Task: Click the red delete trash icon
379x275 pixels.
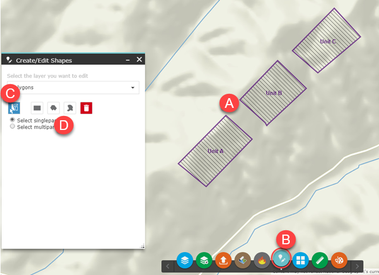Action: (87, 108)
